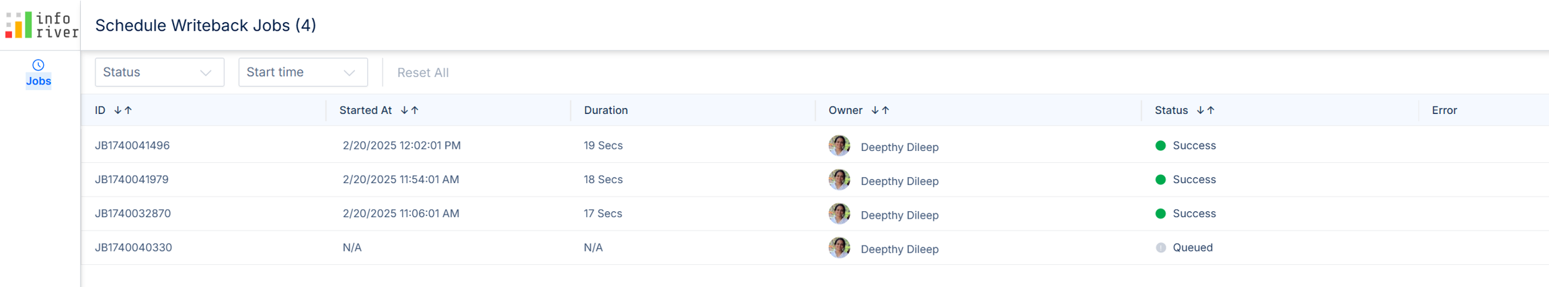Select the Jobs tab label in sidebar

[38, 81]
